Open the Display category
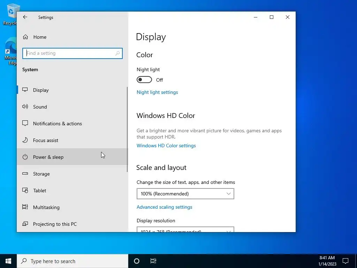Image resolution: width=357 pixels, height=268 pixels. 73,90
